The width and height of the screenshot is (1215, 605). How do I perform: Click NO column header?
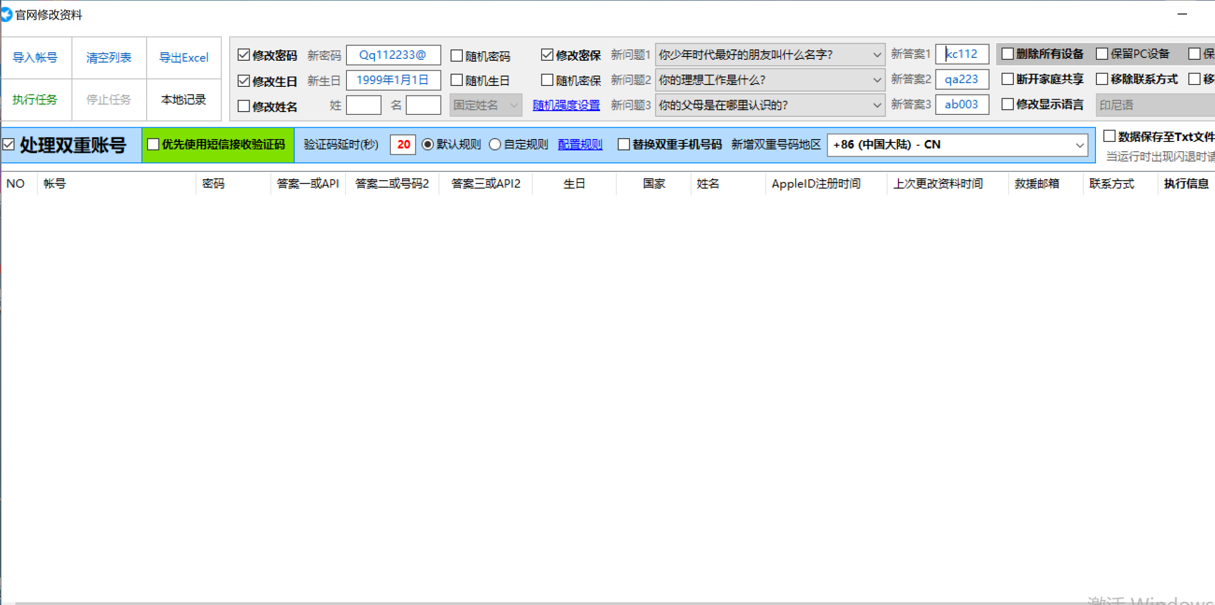point(19,184)
